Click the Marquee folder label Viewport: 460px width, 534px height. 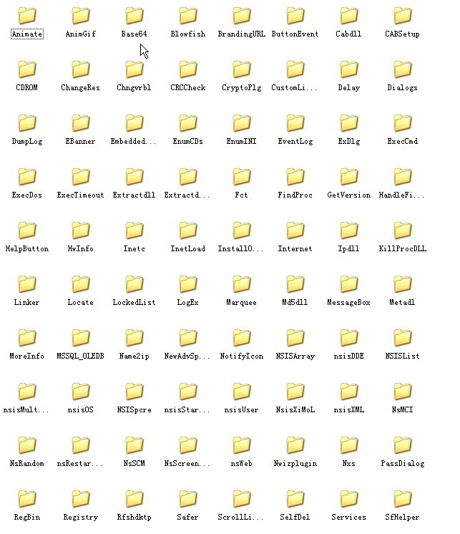pyautogui.click(x=242, y=303)
